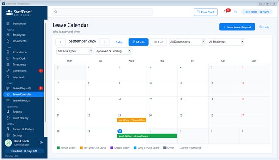Click the StaffProof logo icon
This screenshot has height=160, width=279.
coord(9,13)
